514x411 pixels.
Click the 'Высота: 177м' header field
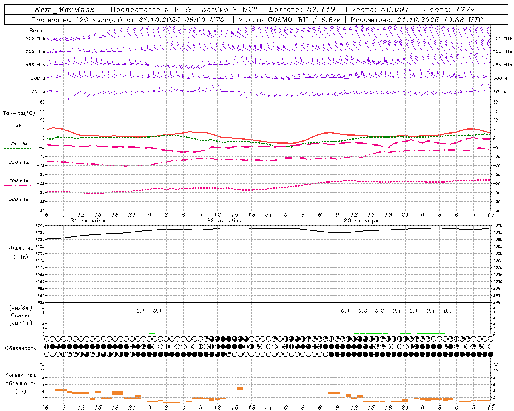(x=447, y=10)
